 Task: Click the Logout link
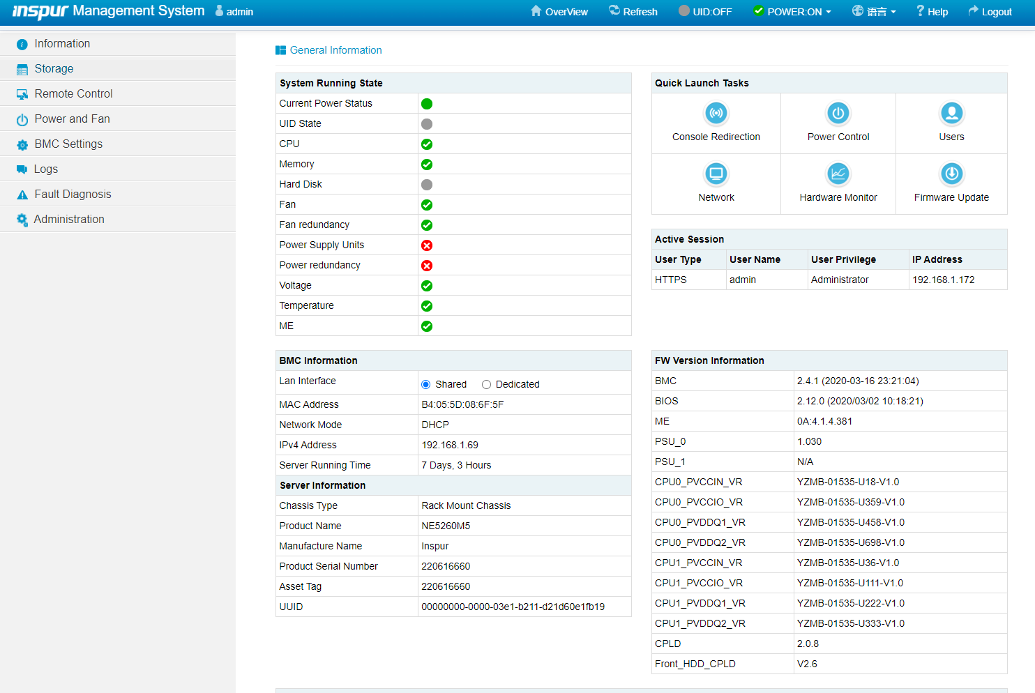tap(990, 12)
